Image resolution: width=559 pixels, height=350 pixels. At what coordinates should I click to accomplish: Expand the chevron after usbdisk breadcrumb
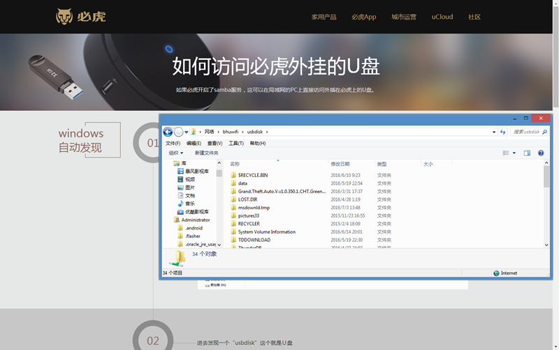(x=267, y=132)
